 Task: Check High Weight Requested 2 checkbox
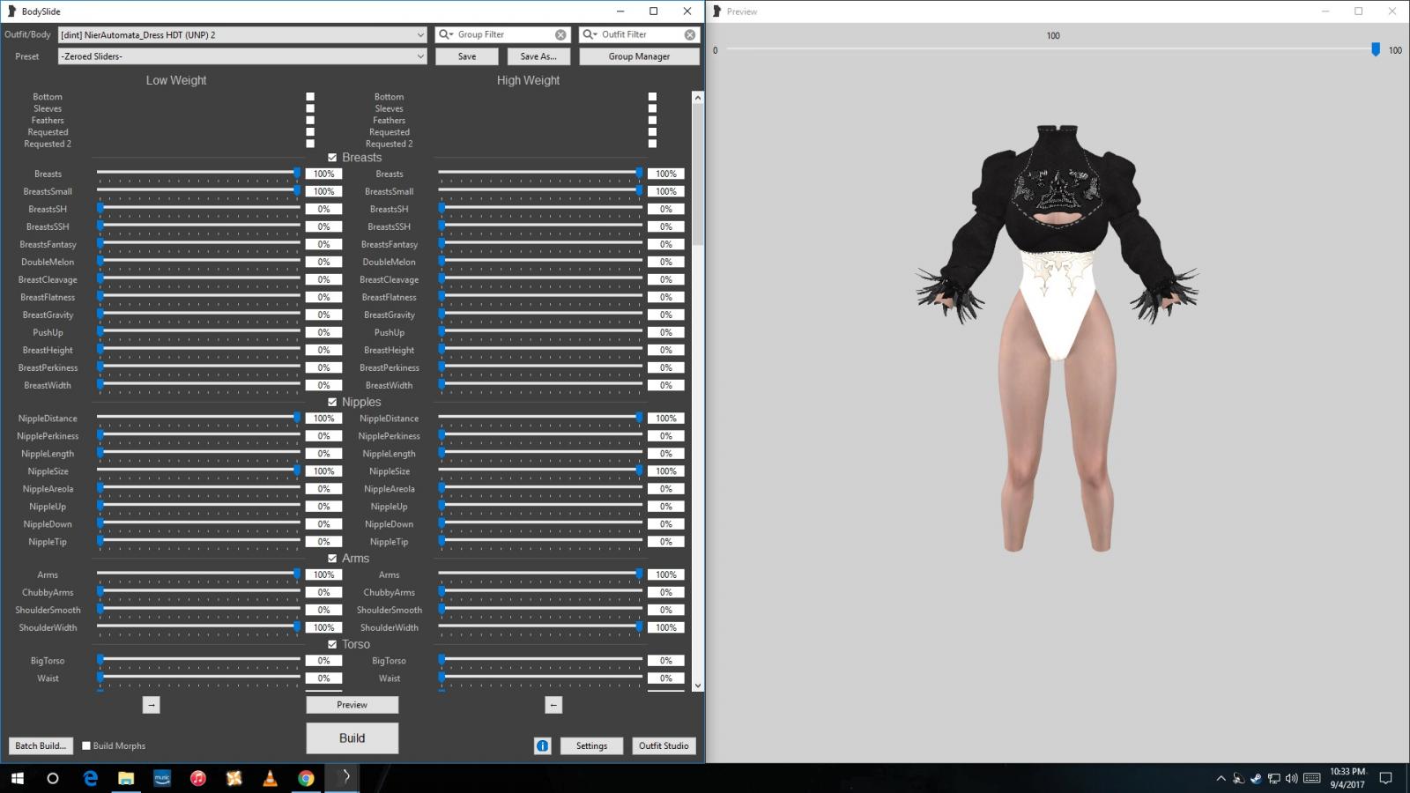(x=652, y=144)
